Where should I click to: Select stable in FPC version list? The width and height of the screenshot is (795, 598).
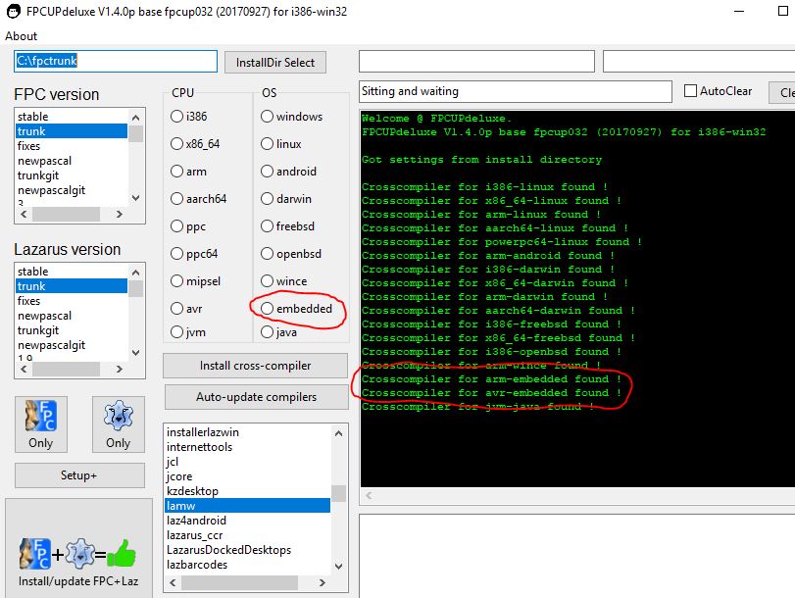click(72, 117)
